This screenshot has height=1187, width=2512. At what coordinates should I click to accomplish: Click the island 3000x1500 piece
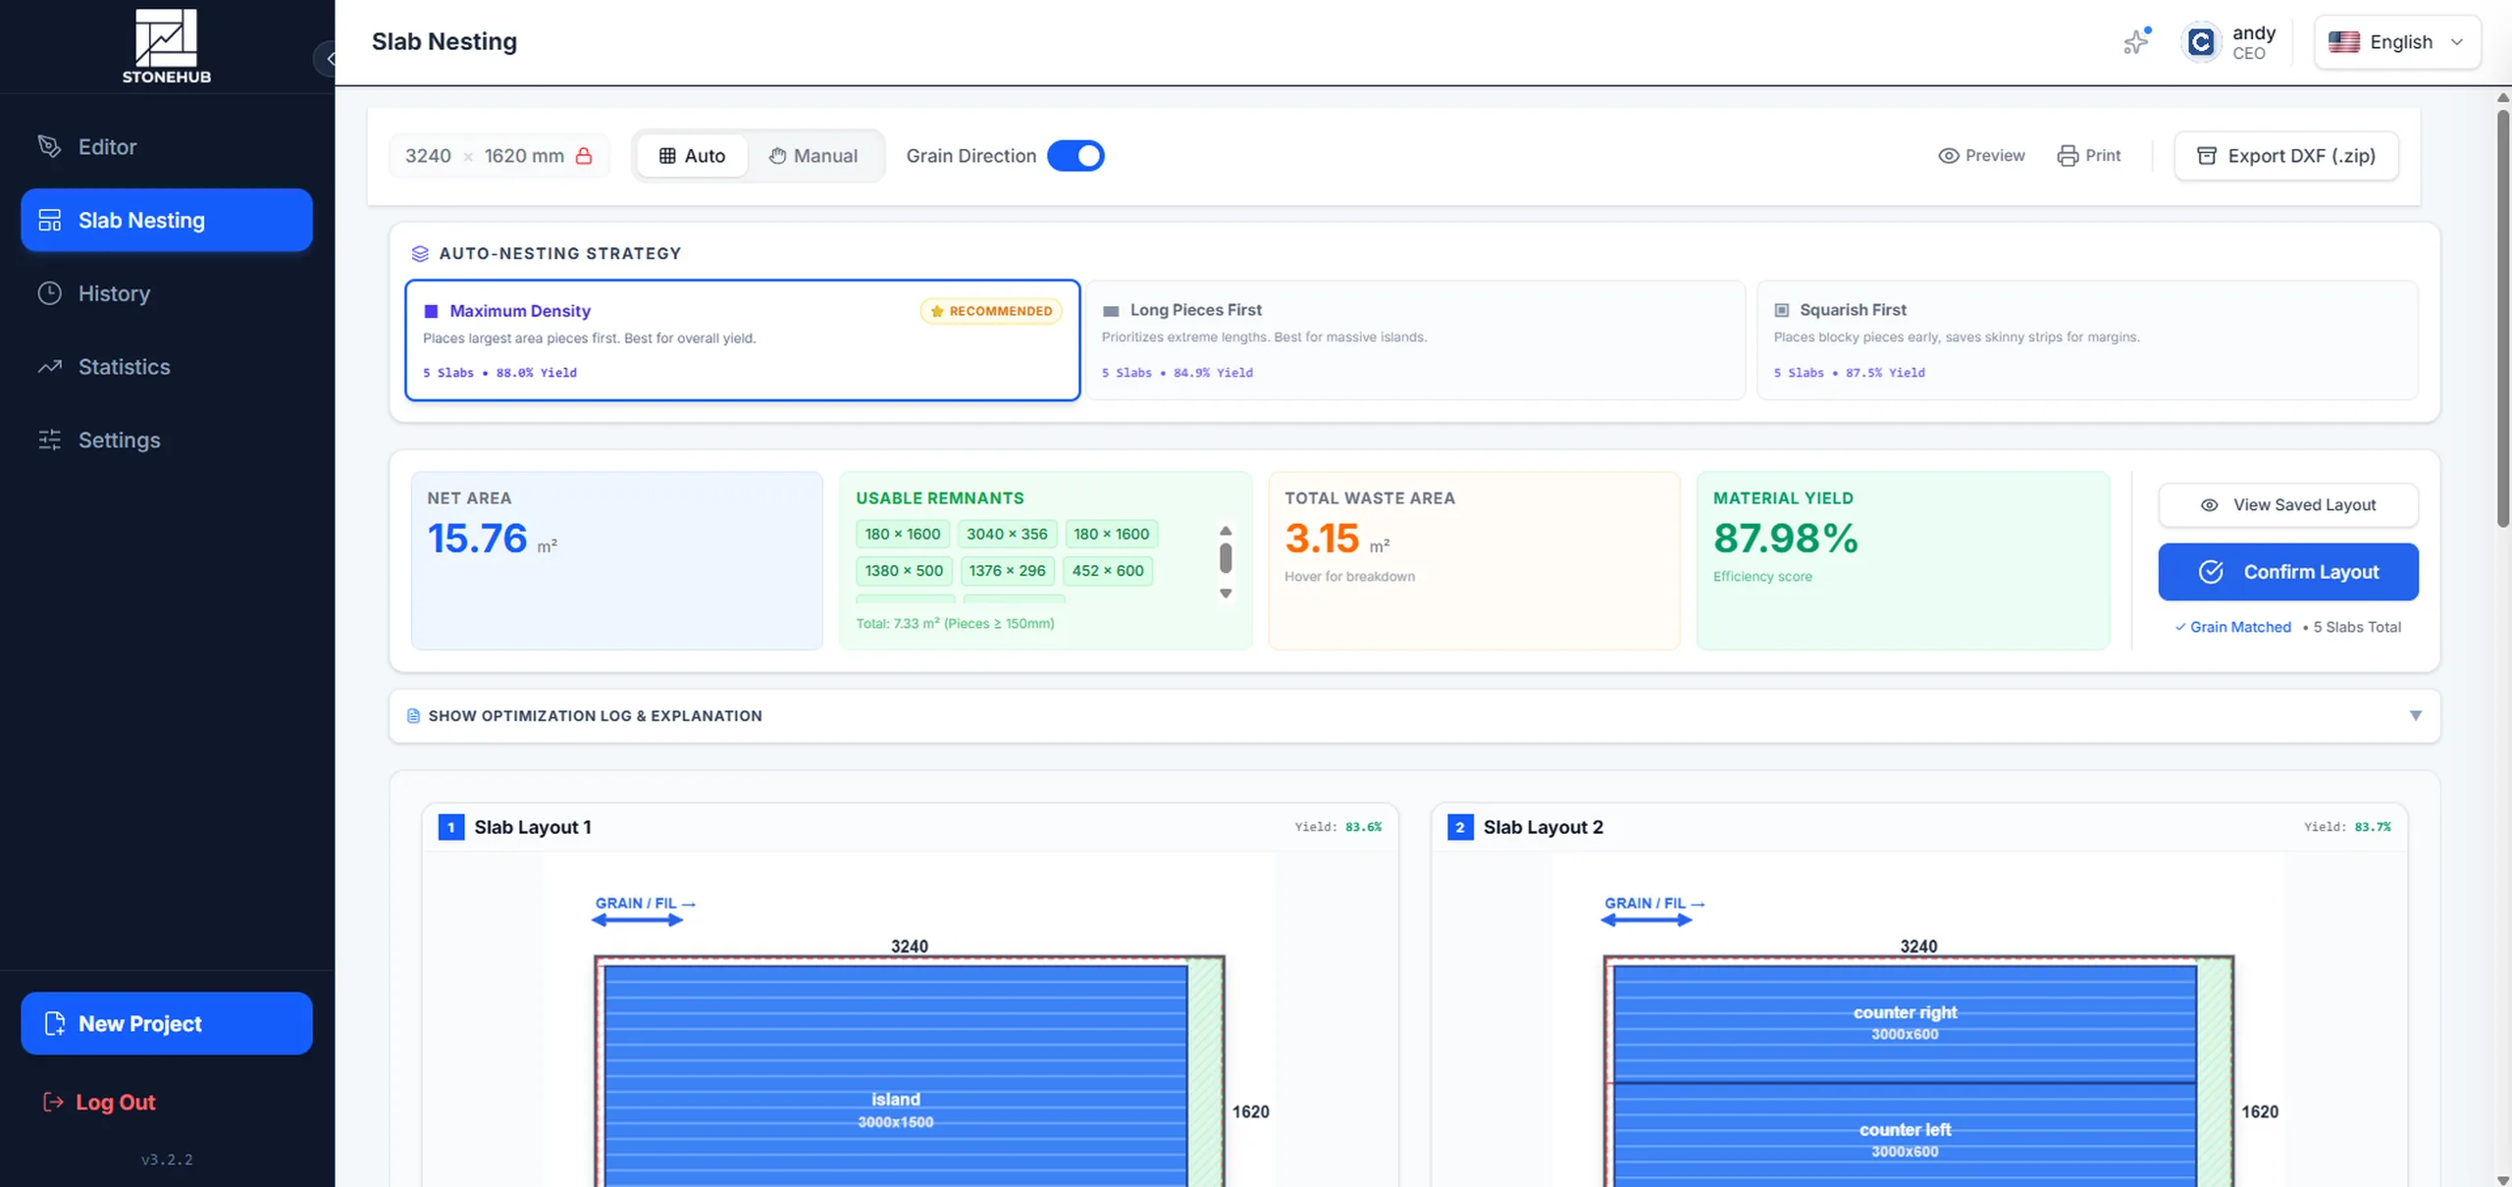point(895,1076)
